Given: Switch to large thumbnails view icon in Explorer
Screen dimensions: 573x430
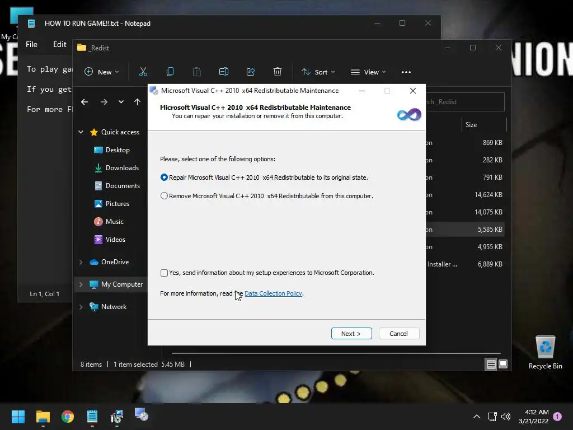Looking at the screenshot, I should (x=503, y=364).
